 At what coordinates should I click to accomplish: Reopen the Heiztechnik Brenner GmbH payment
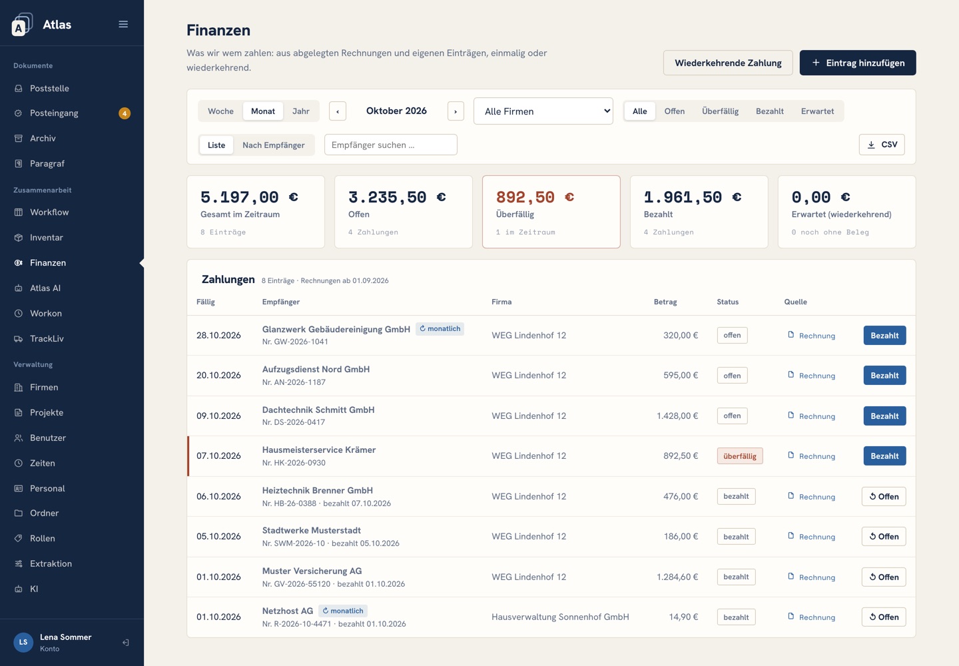coord(884,497)
